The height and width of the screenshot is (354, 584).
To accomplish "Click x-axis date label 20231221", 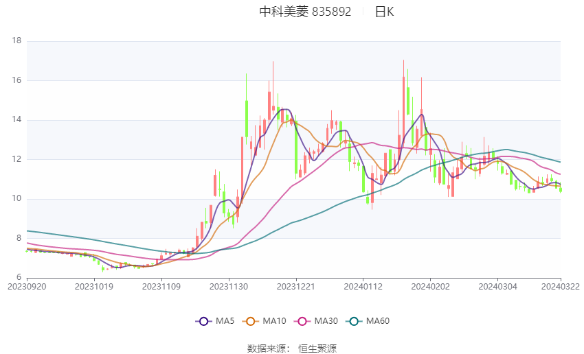I will [x=295, y=287].
